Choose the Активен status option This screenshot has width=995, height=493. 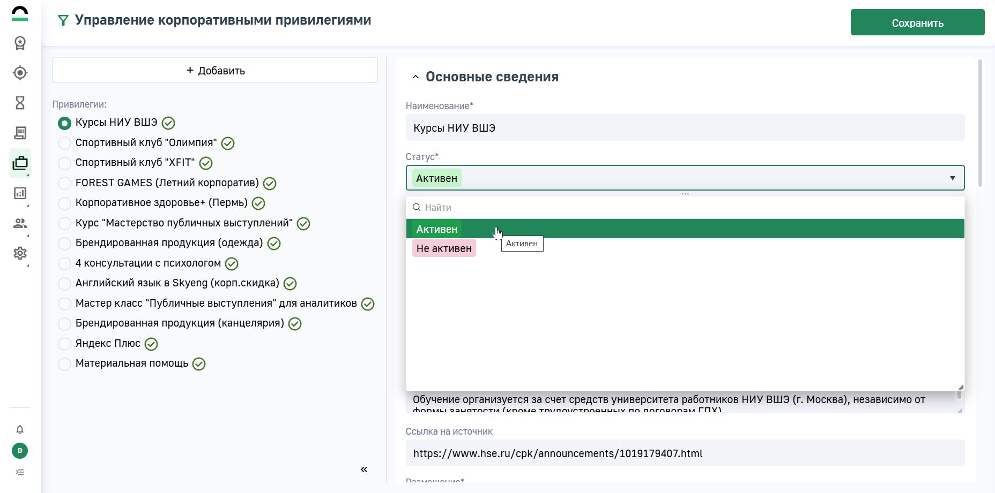coord(437,229)
